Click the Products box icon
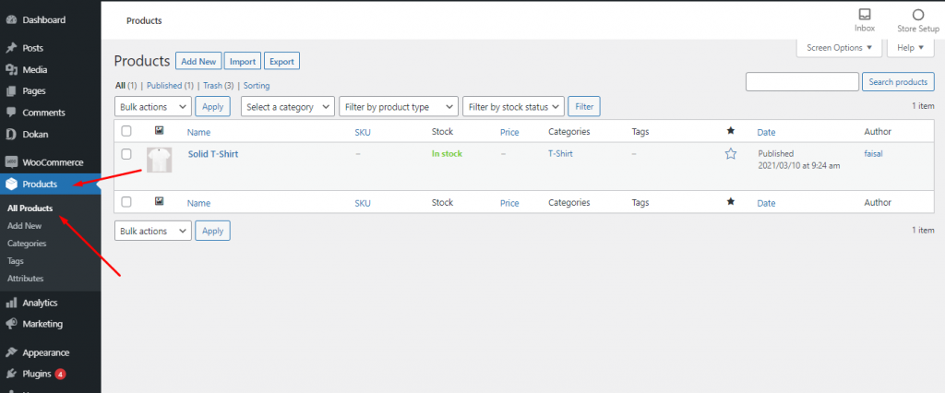The width and height of the screenshot is (945, 393). click(11, 184)
